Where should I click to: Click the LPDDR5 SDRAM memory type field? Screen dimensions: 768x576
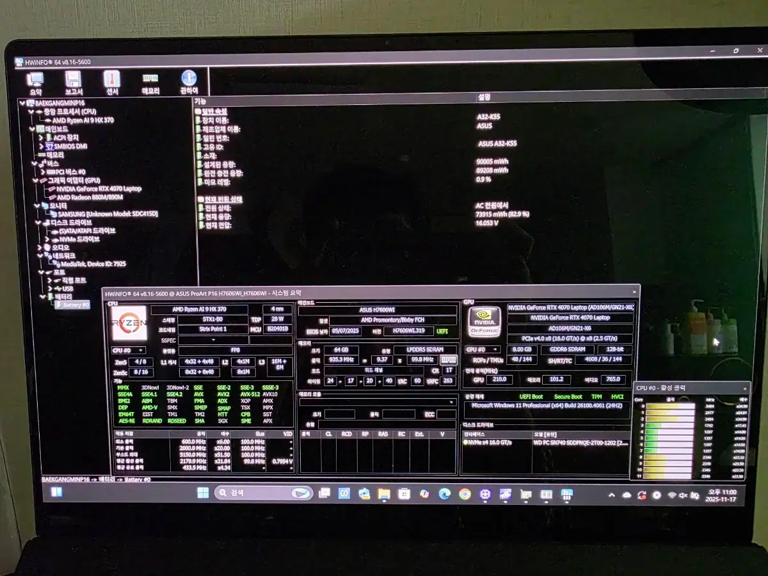(x=426, y=350)
